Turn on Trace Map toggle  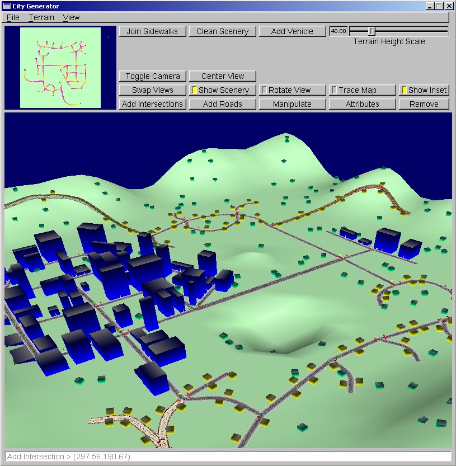[362, 90]
